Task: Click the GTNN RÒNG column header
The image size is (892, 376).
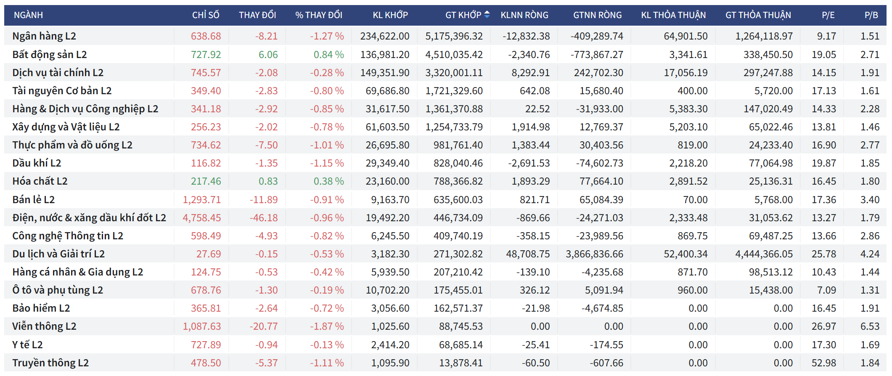Action: coord(597,15)
